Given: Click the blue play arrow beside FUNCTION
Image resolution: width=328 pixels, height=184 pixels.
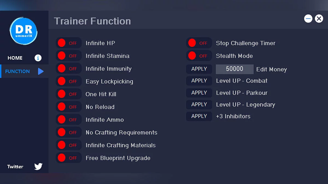Looking at the screenshot, I should pyautogui.click(x=41, y=71).
